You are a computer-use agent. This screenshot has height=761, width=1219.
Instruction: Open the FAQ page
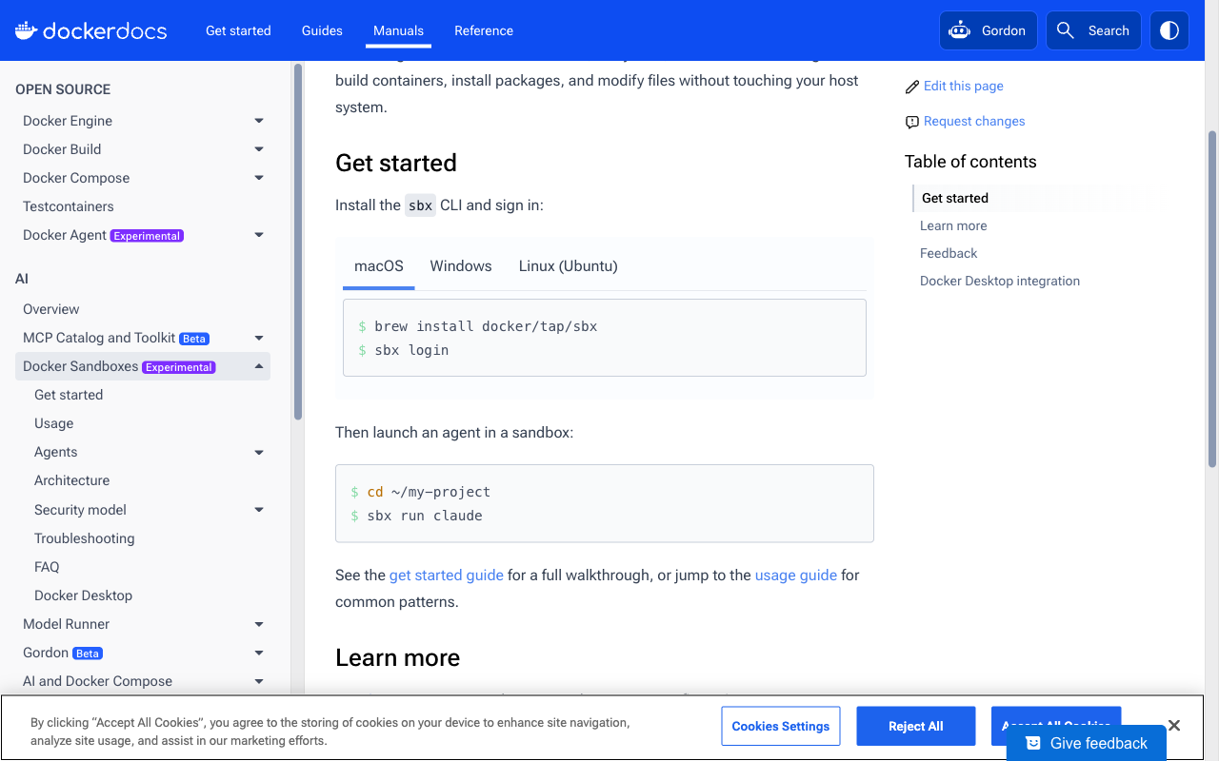click(x=47, y=567)
